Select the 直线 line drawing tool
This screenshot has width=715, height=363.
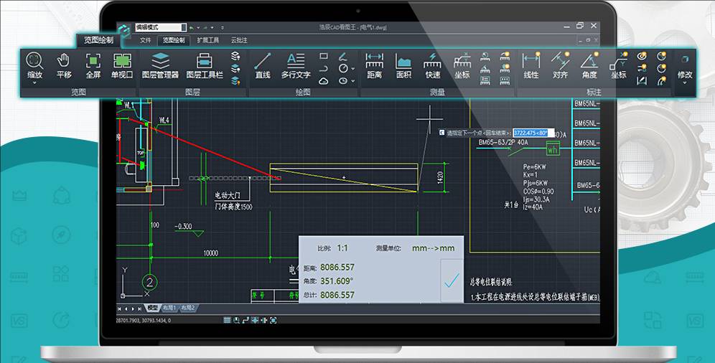[x=263, y=65]
